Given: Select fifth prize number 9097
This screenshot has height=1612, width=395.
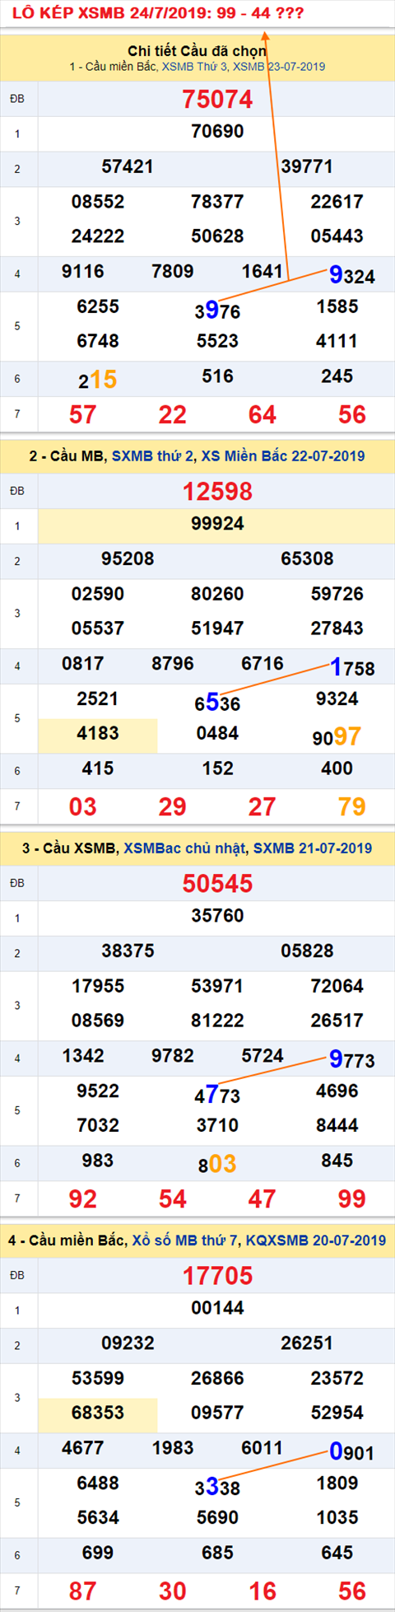Looking at the screenshot, I should pos(337,736).
